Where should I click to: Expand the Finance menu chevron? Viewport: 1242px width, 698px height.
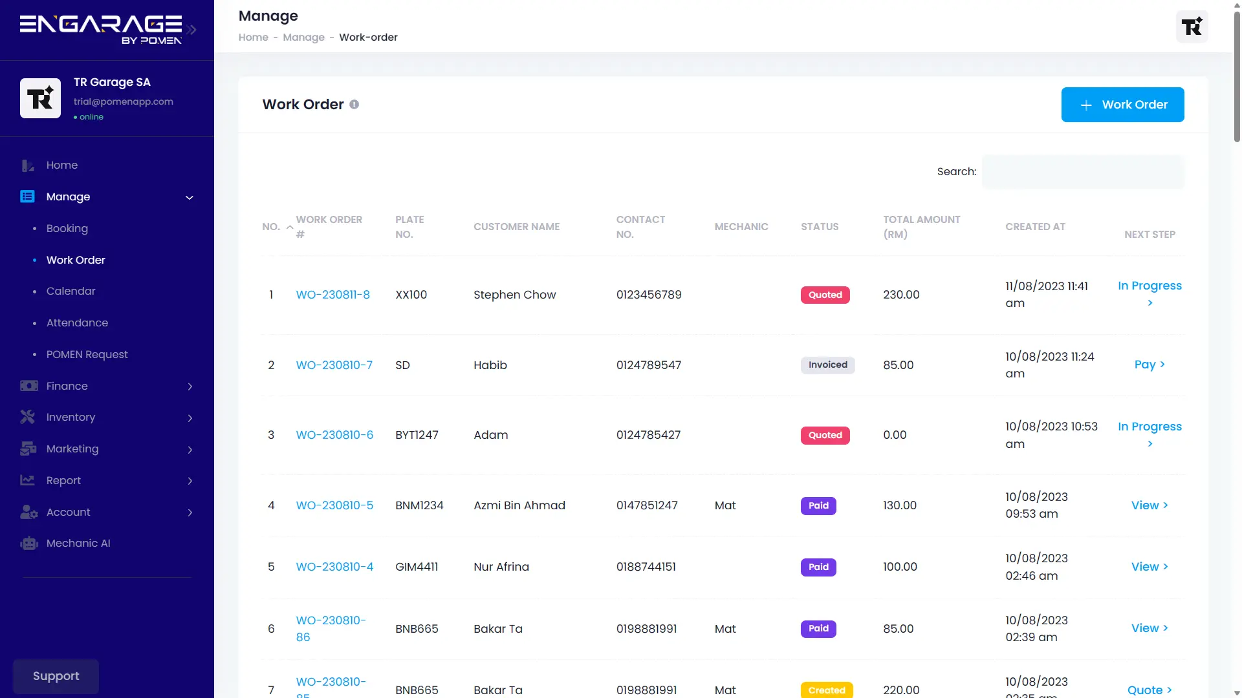[x=190, y=386]
